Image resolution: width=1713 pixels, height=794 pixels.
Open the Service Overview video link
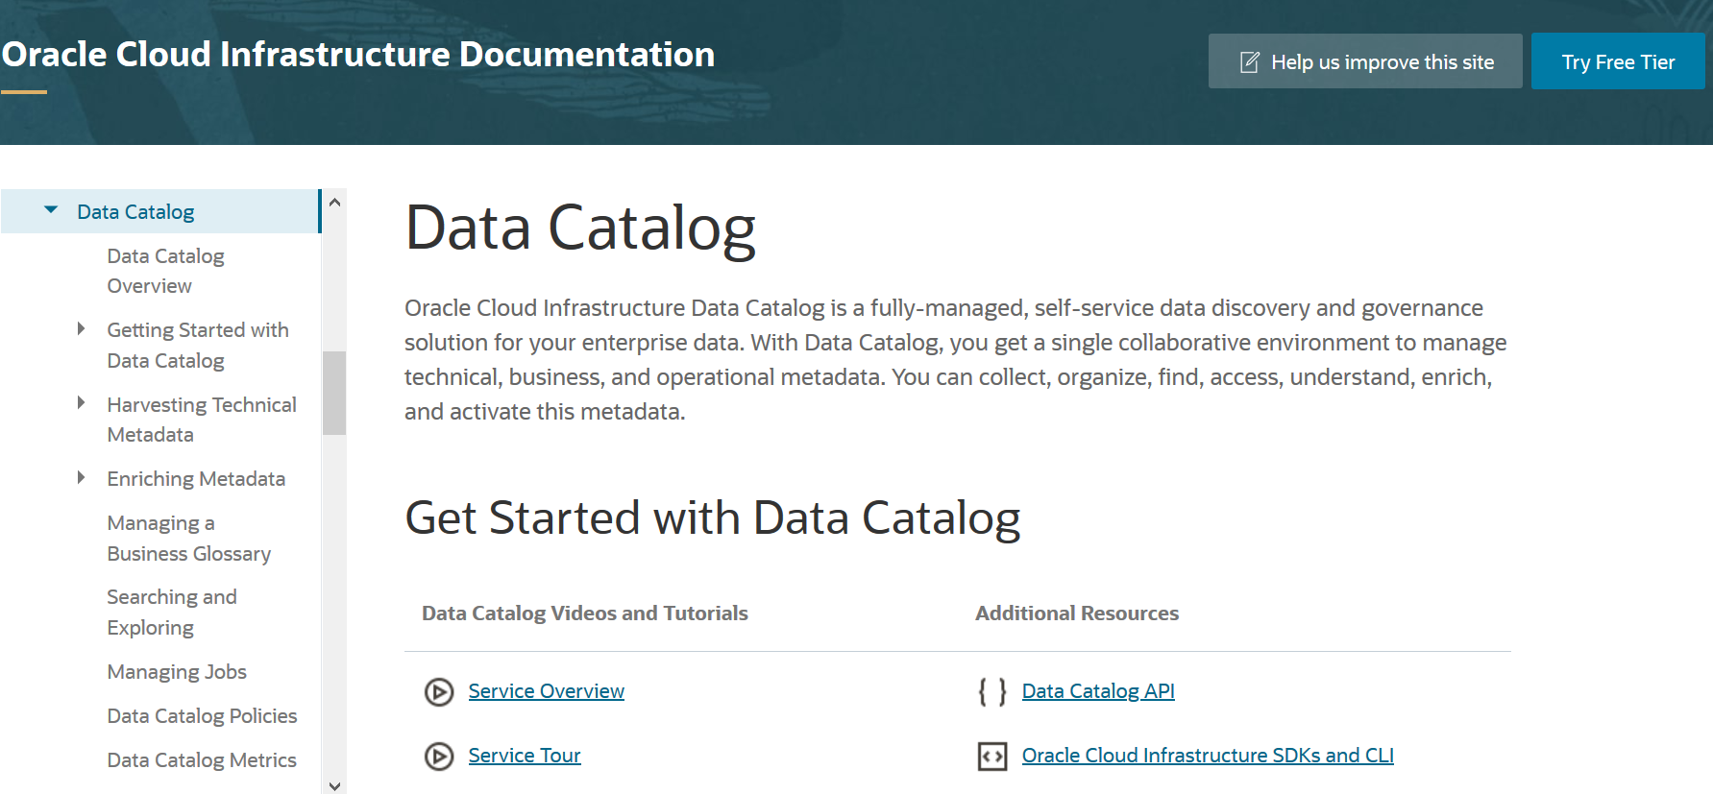tap(547, 691)
